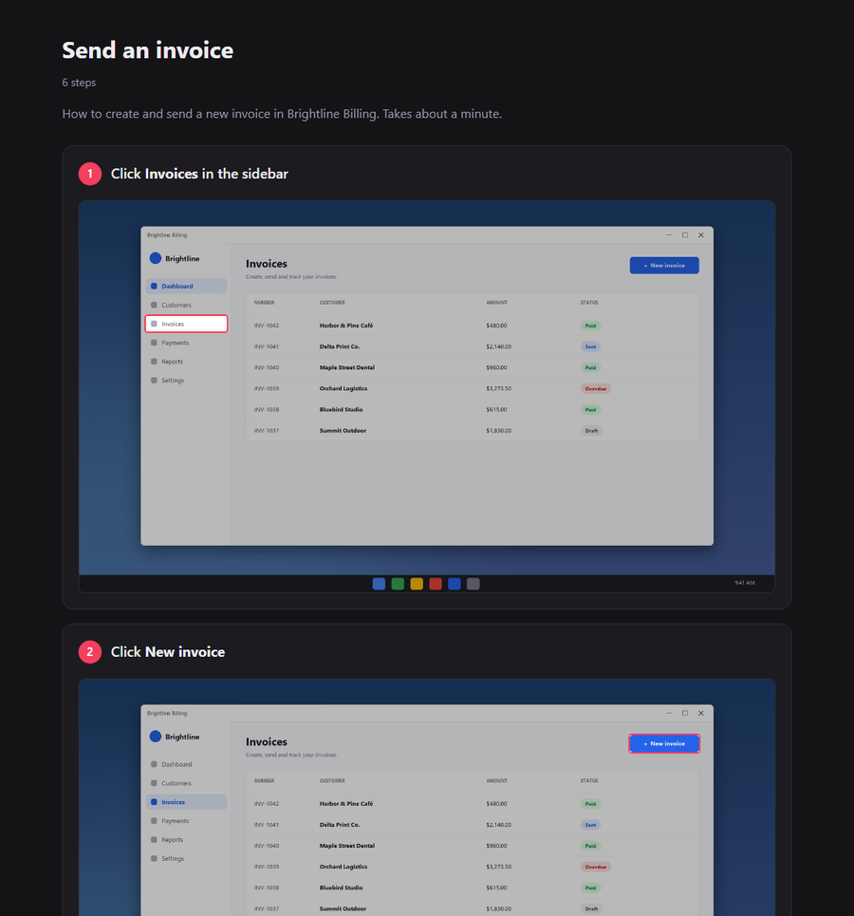Minimize the Brightline window in step 1 screenshot
The height and width of the screenshot is (916, 854).
[669, 234]
